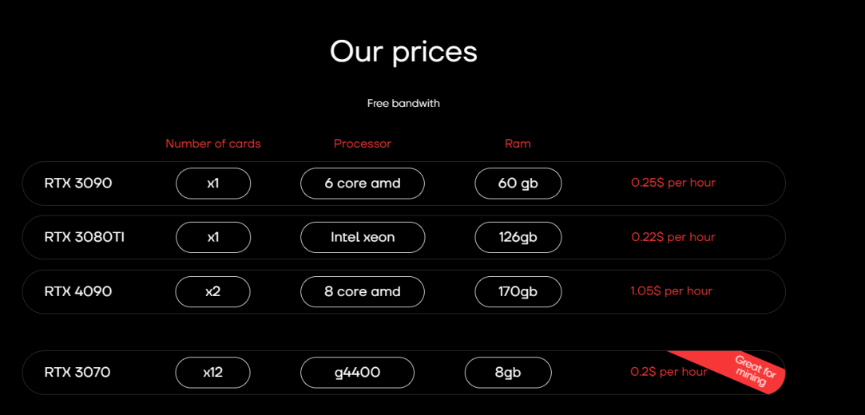Click the 0.25$ per hour price
The width and height of the screenshot is (865, 415).
point(673,183)
